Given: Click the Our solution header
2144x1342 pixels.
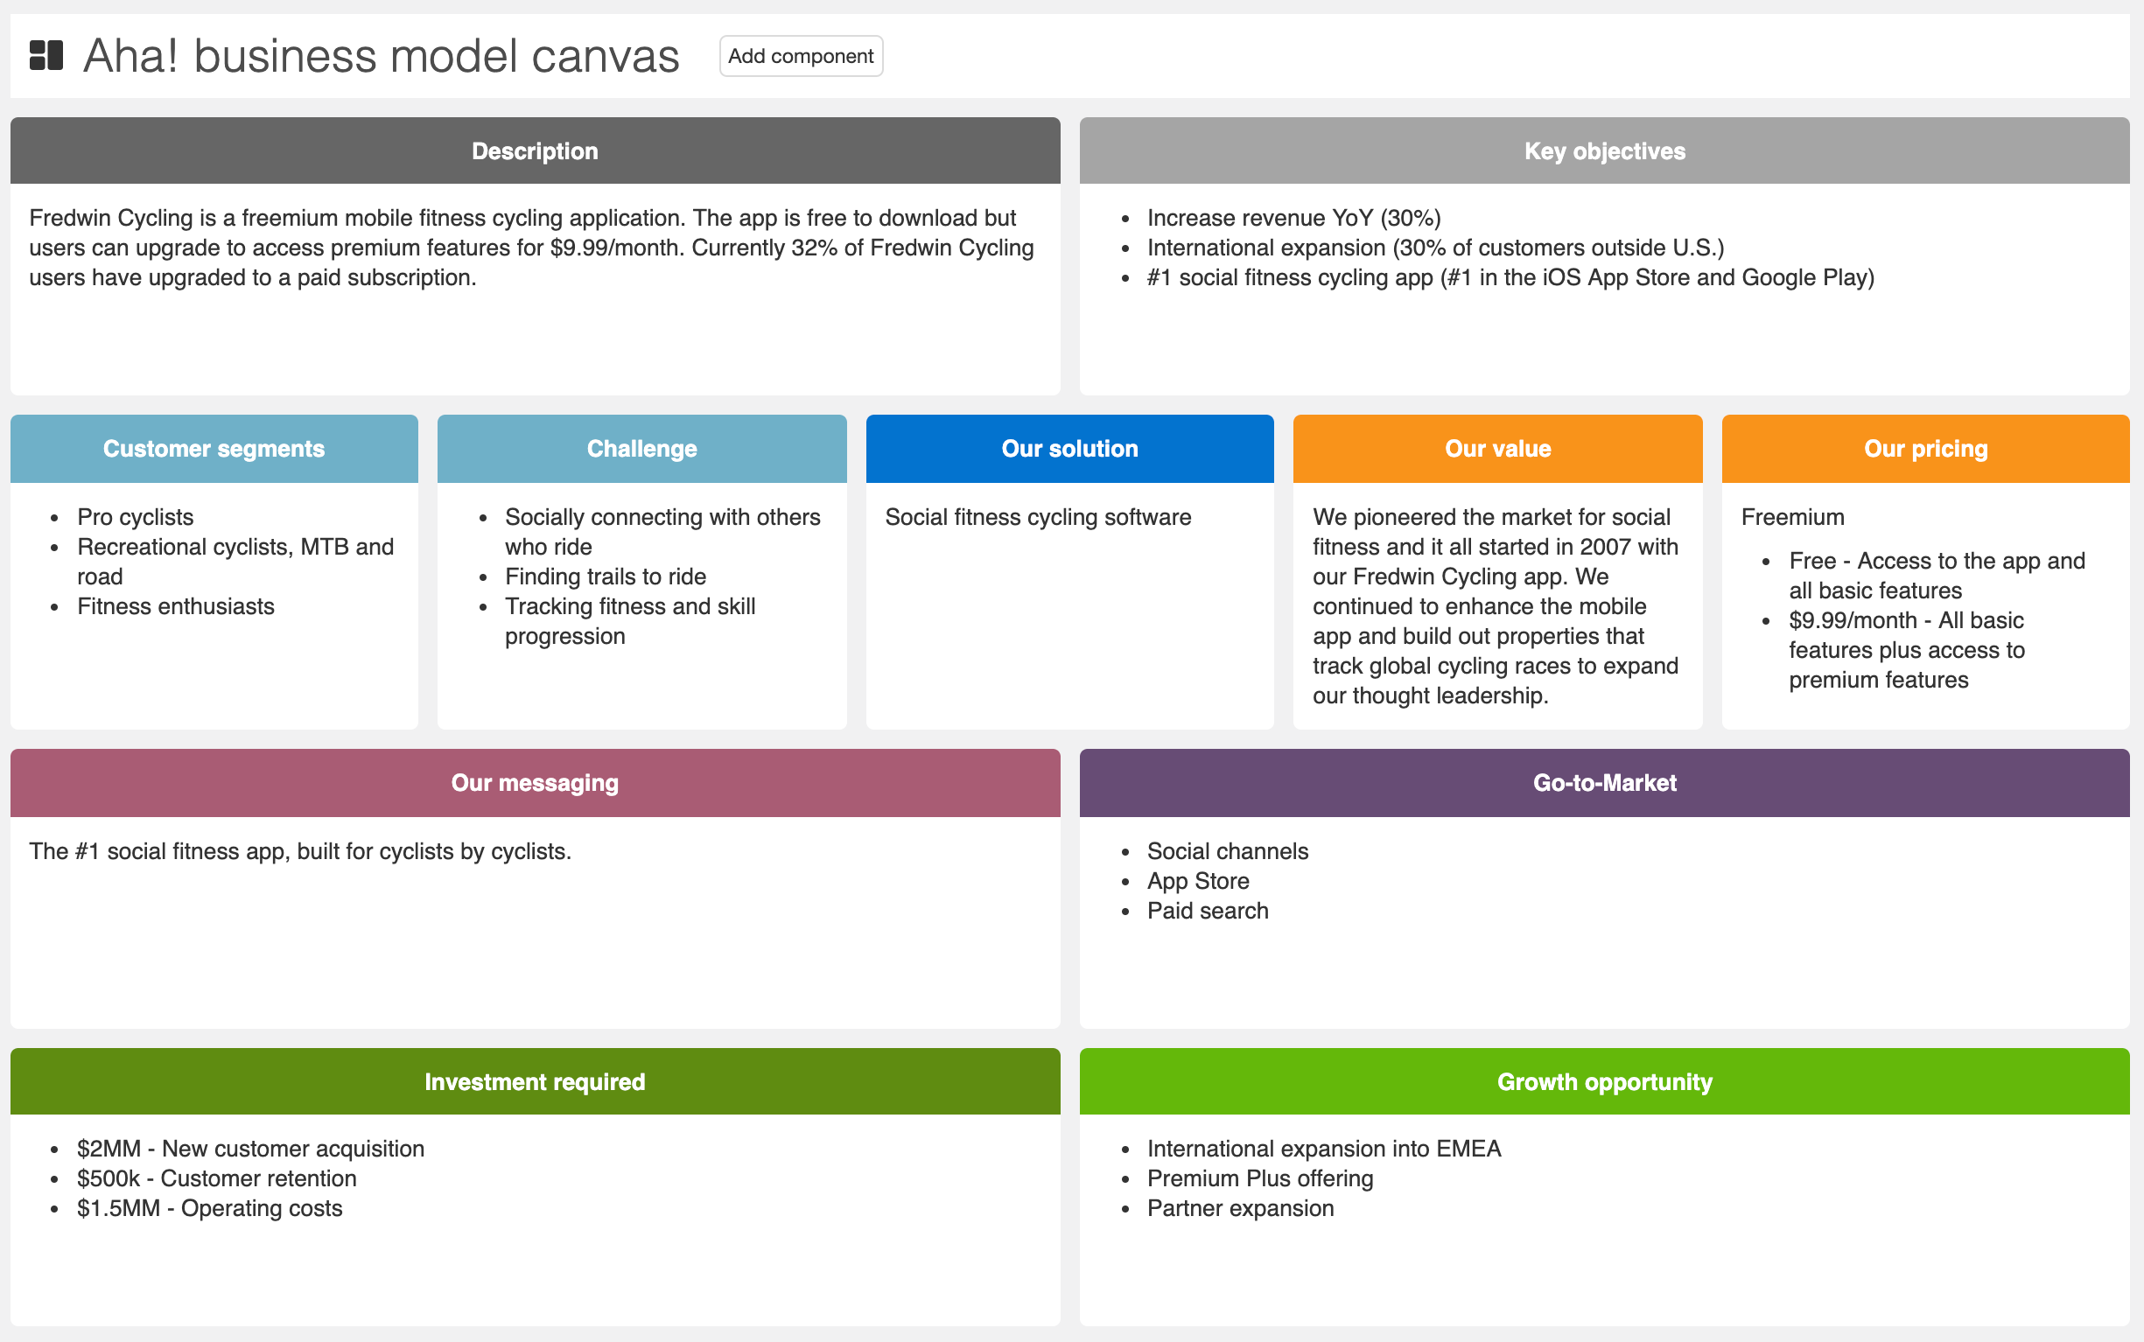Looking at the screenshot, I should 1068,448.
